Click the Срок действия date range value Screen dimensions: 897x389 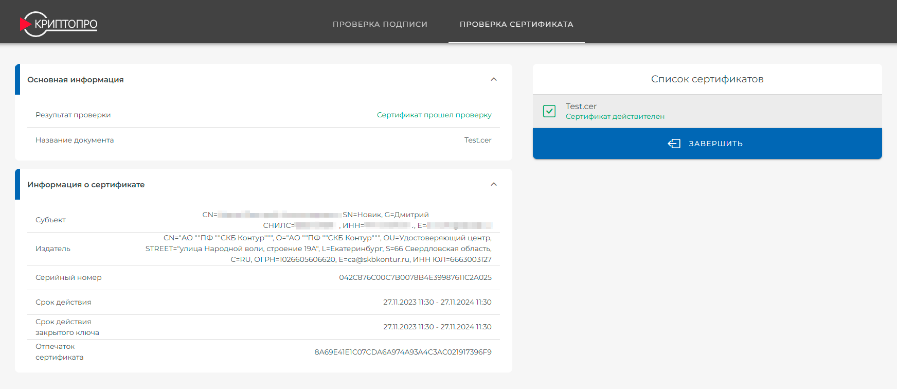437,302
